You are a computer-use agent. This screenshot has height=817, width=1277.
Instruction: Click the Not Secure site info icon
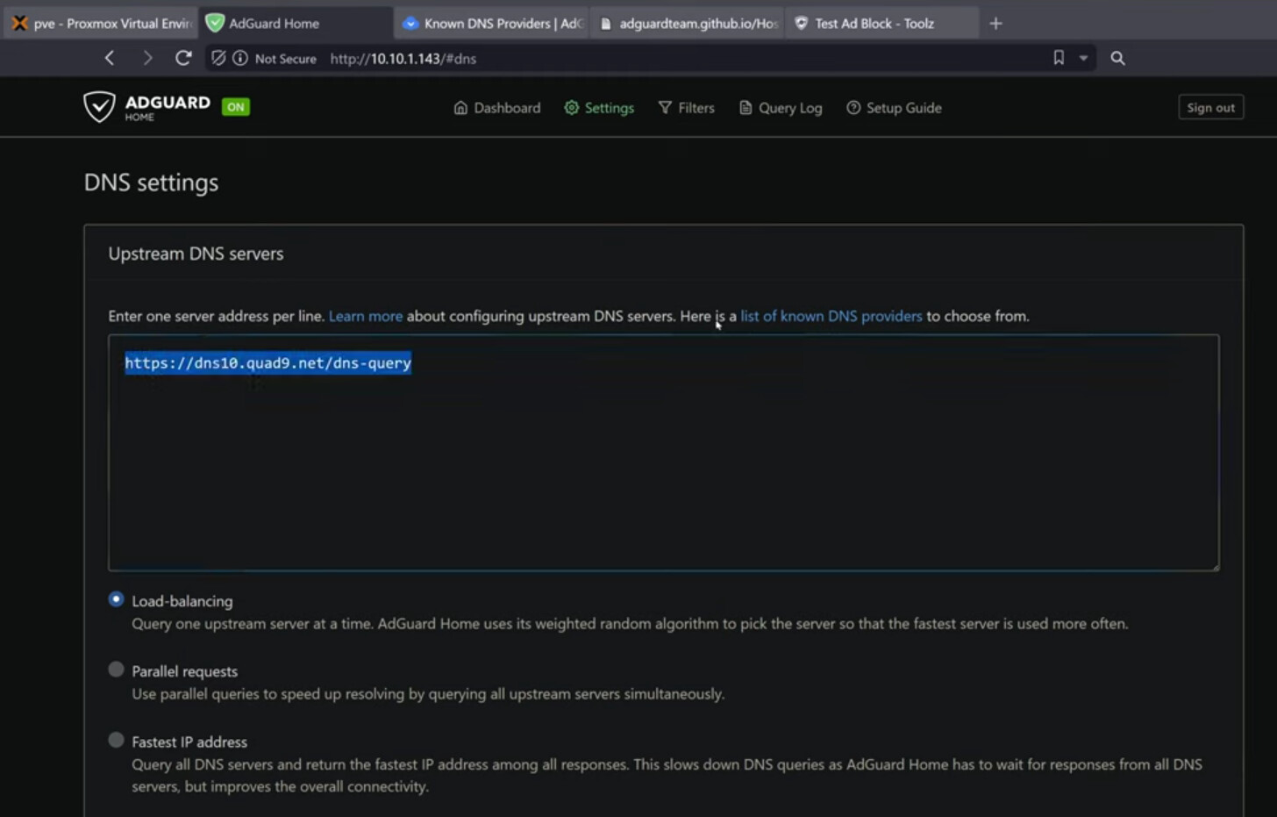(239, 58)
